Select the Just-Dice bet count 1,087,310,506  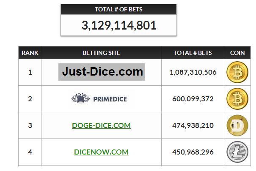coord(193,72)
